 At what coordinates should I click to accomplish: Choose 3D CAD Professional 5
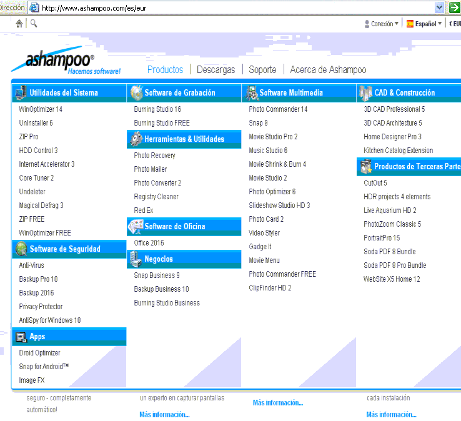[394, 109]
